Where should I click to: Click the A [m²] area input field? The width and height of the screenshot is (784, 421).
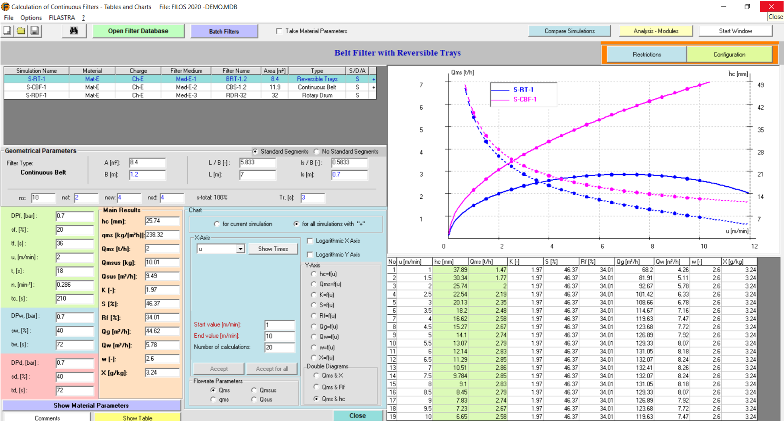[x=147, y=162]
